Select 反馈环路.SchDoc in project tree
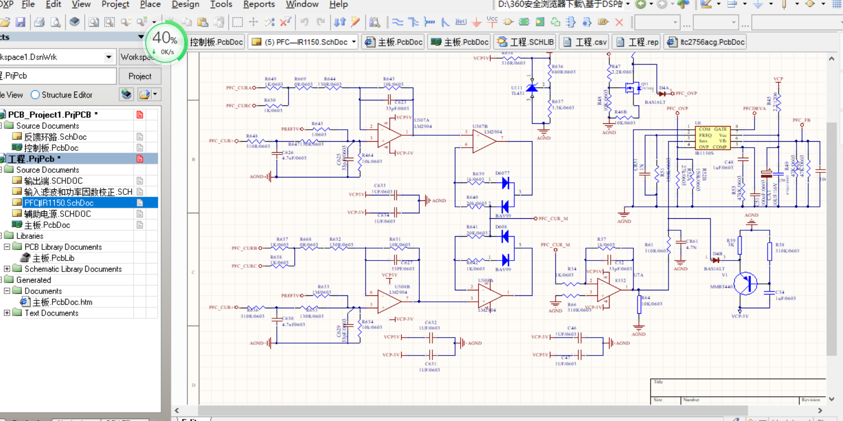The width and height of the screenshot is (843, 421). 55,137
